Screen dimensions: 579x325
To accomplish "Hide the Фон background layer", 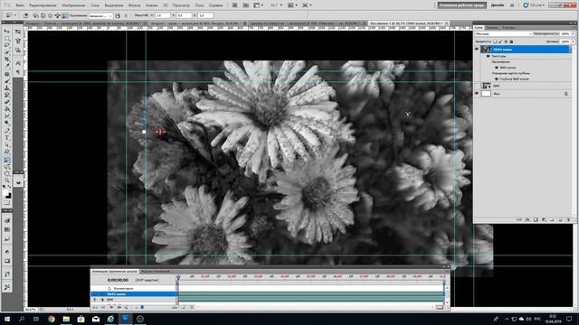I will 477,94.
